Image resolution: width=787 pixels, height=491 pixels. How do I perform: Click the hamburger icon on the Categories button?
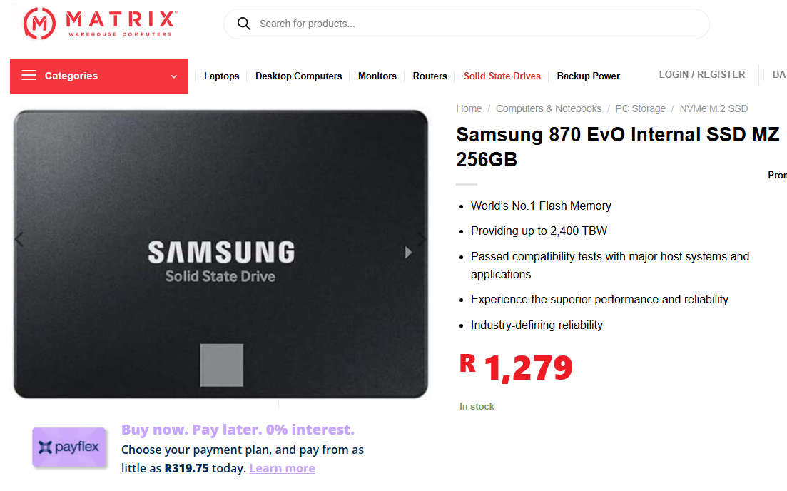point(29,76)
